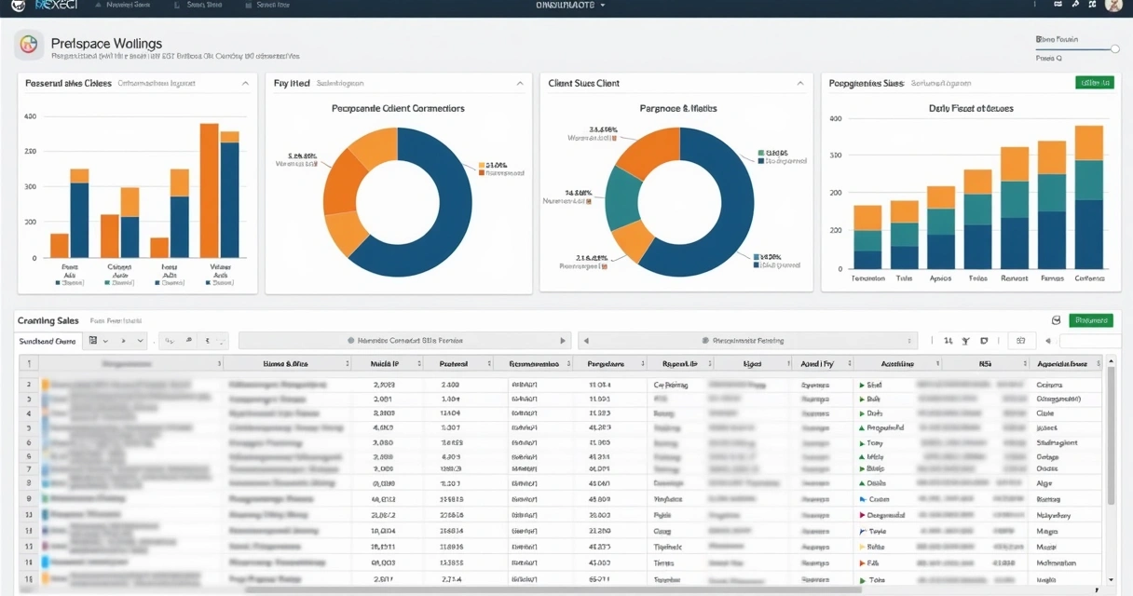
Task: Click the green button in Porpgrentas Sues panel
Action: [x=1094, y=83]
